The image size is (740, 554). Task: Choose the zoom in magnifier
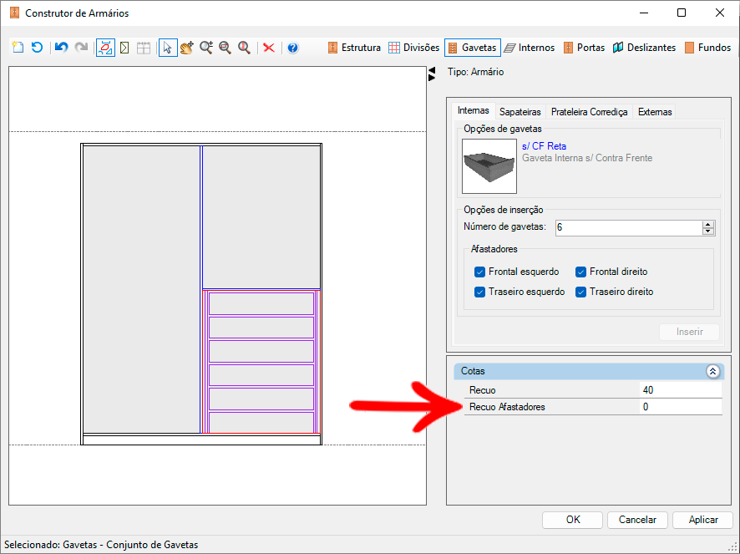pos(206,48)
